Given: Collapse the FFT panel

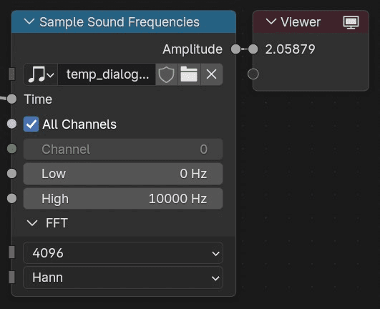Looking at the screenshot, I should click(32, 222).
